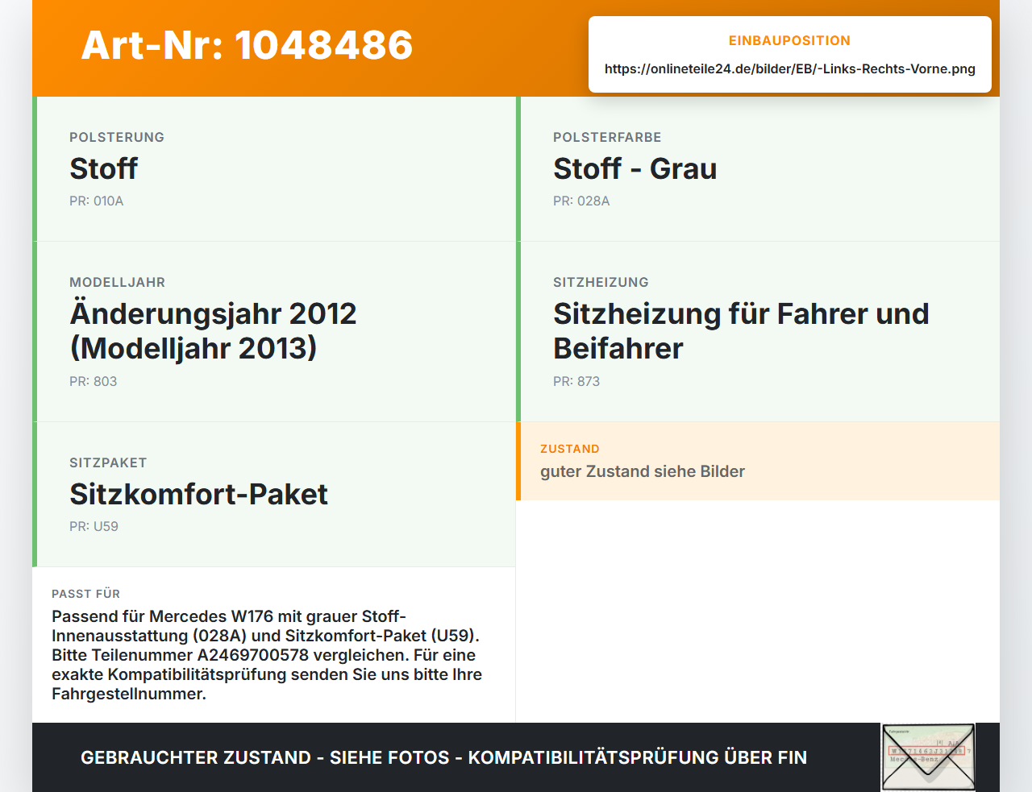Click the PASST FÜR label
This screenshot has width=1032, height=792.
pos(85,594)
